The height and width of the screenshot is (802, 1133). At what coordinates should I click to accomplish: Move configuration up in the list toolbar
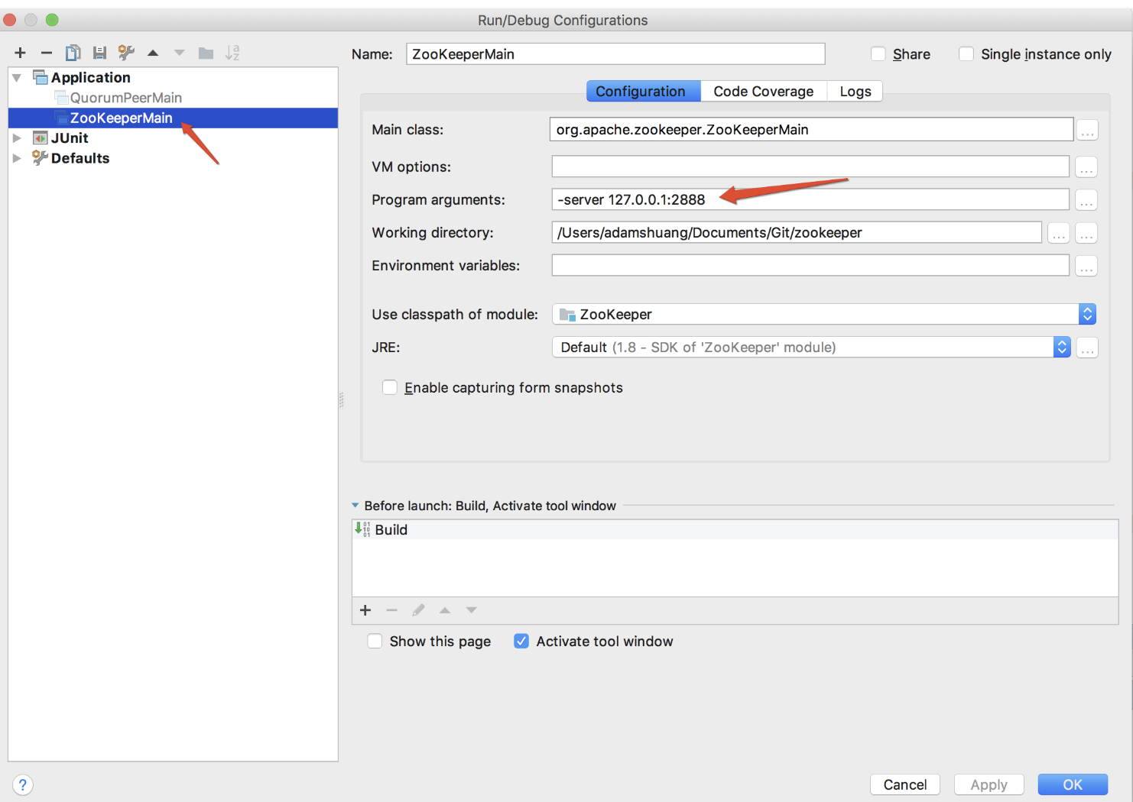(x=153, y=53)
